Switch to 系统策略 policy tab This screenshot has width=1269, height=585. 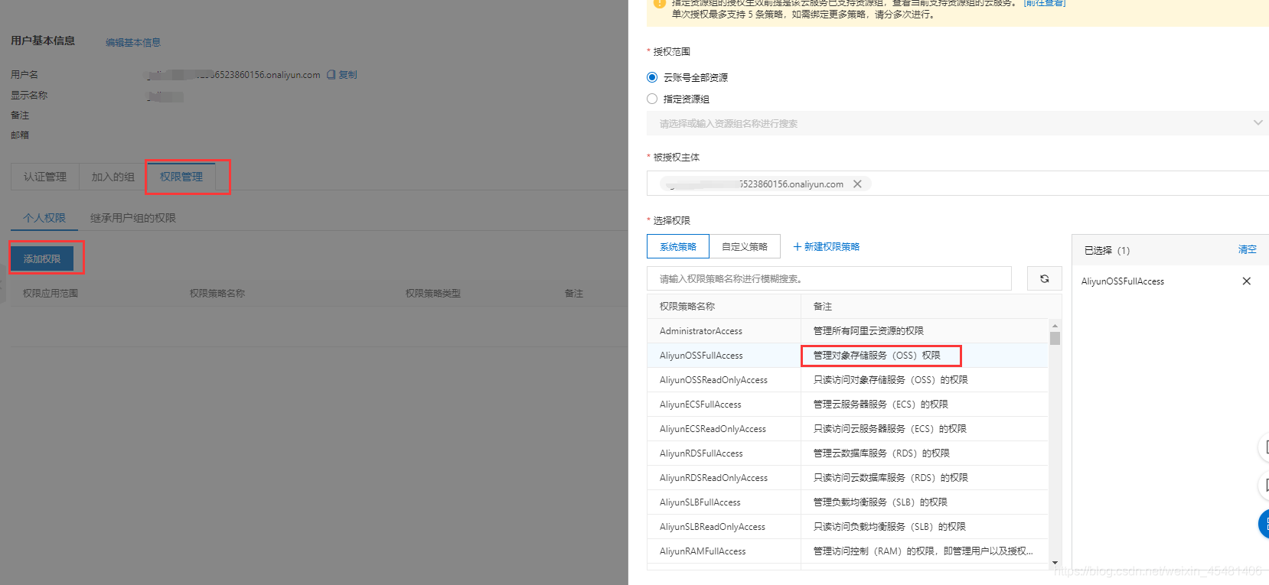678,247
